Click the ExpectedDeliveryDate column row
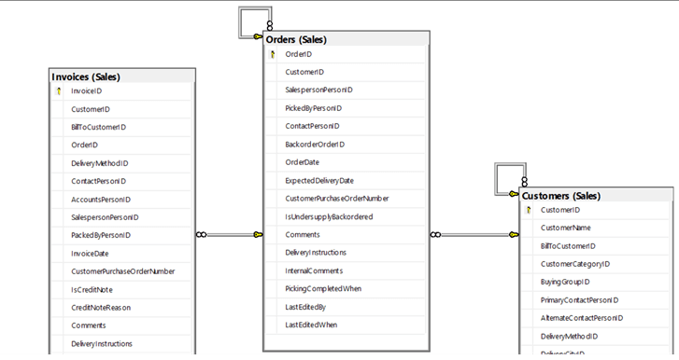The width and height of the screenshot is (679, 360). tap(346, 181)
